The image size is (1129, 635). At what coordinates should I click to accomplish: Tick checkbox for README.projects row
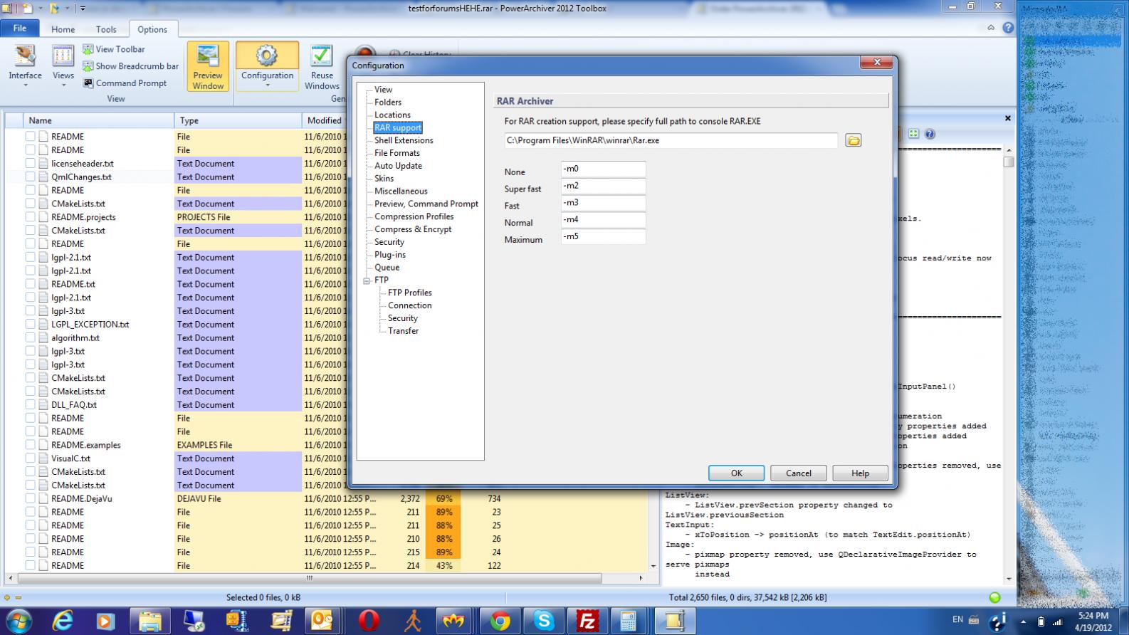[x=31, y=217]
